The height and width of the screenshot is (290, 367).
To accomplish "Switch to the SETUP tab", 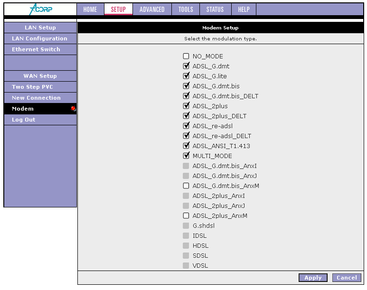I will coord(118,9).
